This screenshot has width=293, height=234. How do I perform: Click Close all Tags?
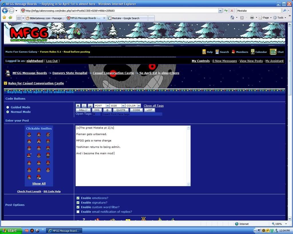point(153,105)
